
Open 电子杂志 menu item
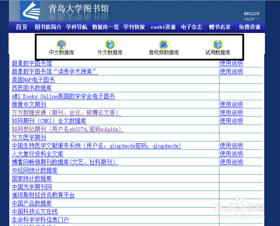(x=192, y=27)
